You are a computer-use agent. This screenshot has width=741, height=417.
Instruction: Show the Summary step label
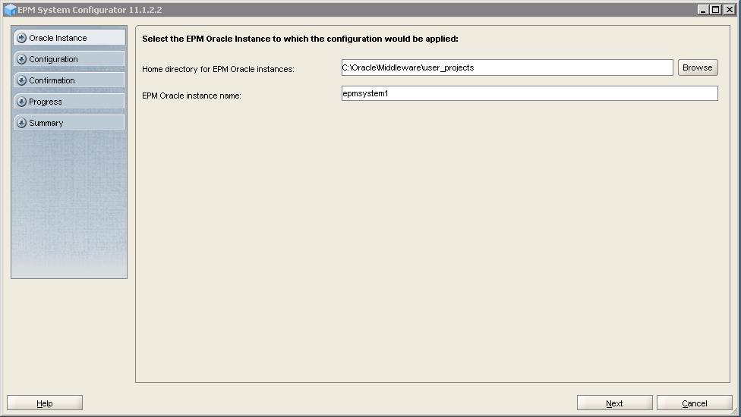(46, 123)
